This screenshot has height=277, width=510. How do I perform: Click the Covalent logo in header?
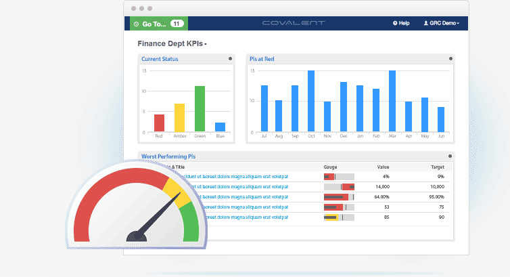(294, 23)
